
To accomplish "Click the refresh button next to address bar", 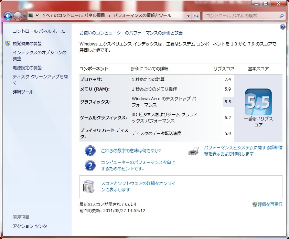I will tap(196, 16).
